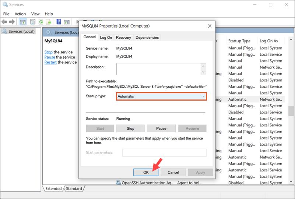Click the services list vertical scrollbar

pos(291,111)
